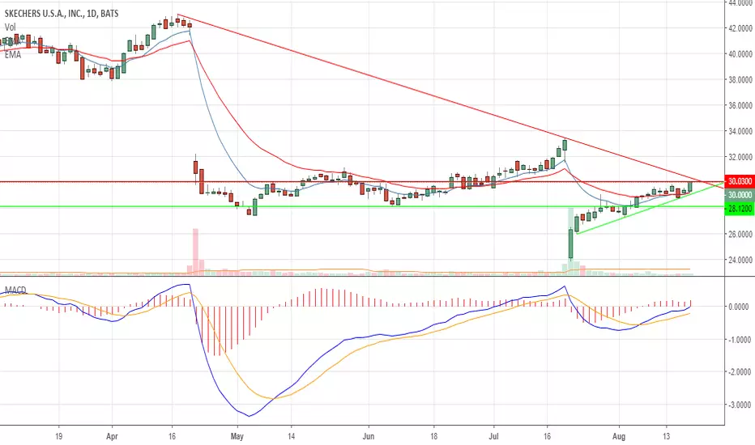Click the 38.0000 price axis label

point(740,80)
